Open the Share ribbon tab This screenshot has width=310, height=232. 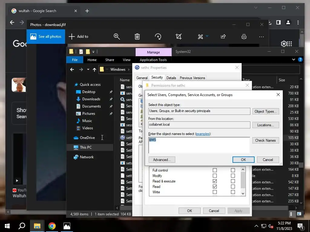click(x=110, y=60)
